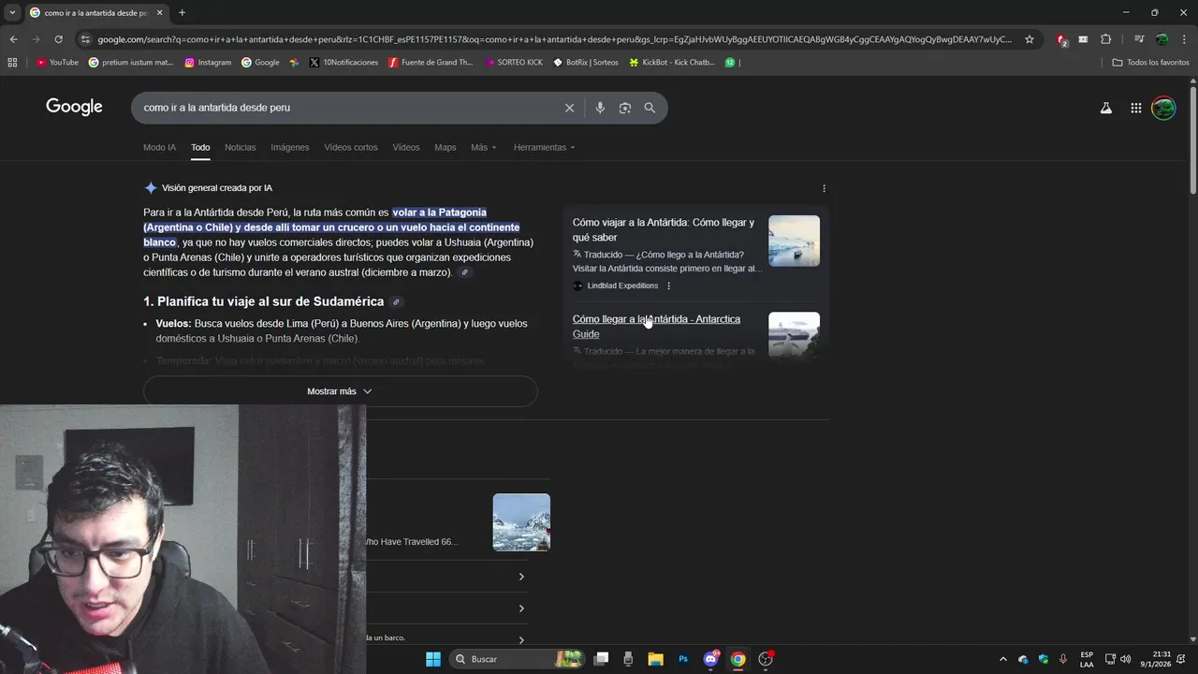Open Windows taskbar 'Buscar' search box
The height and width of the screenshot is (674, 1198).
(x=516, y=659)
